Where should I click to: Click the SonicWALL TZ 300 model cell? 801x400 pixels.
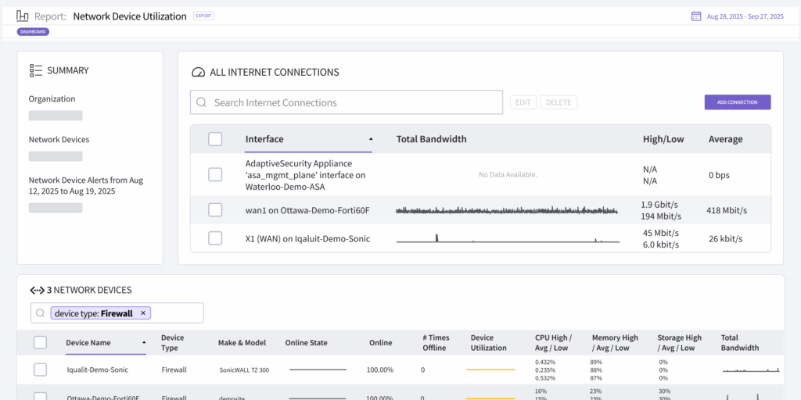pos(244,370)
